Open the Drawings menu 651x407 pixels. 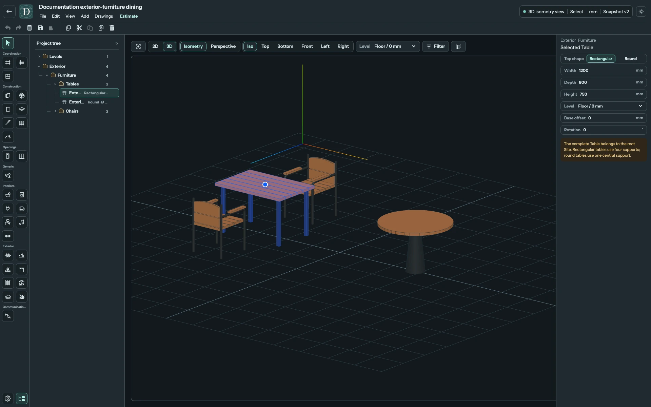click(x=104, y=16)
